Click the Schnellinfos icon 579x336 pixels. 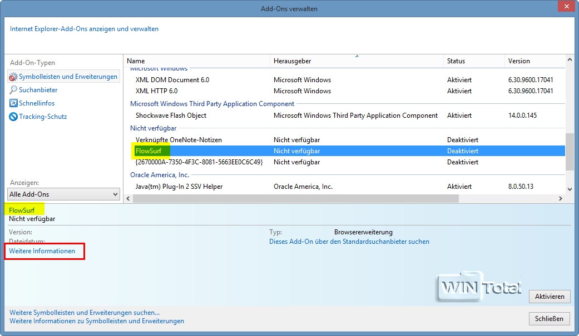click(14, 103)
